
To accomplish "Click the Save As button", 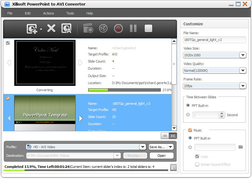I will [x=157, y=147].
